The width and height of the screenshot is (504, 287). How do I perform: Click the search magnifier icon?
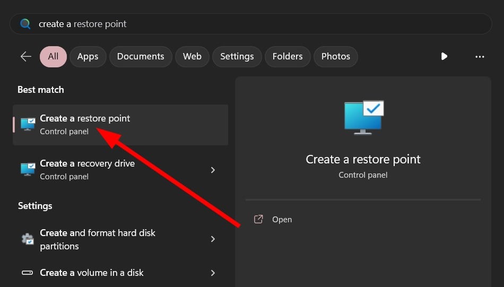tap(25, 24)
